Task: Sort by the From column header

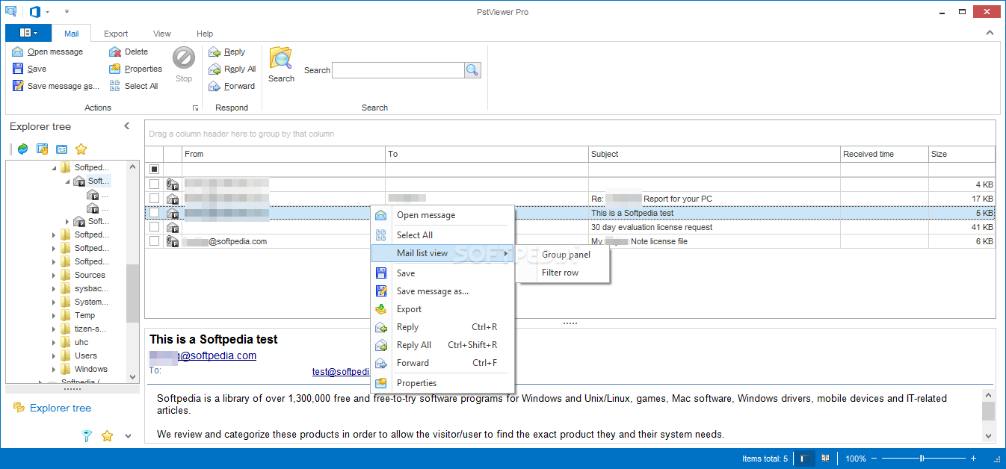Action: (284, 154)
